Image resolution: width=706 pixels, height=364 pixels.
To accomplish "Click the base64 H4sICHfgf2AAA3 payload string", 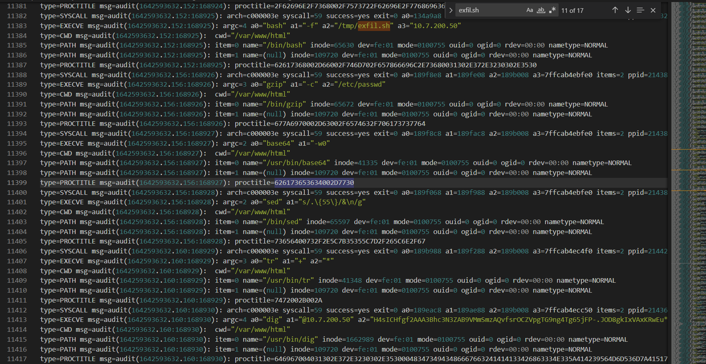I will (x=519, y=320).
